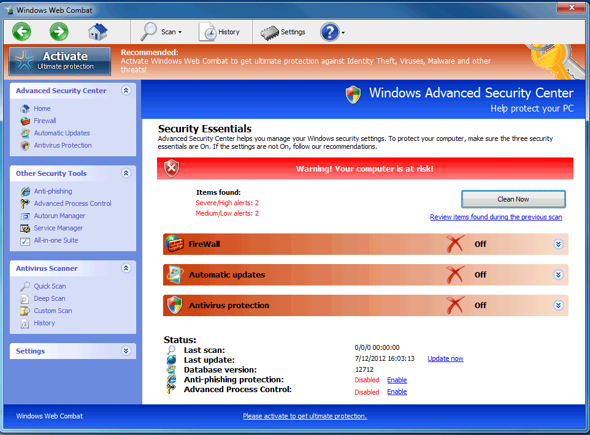Open Settings with the chip icon

pyautogui.click(x=283, y=32)
